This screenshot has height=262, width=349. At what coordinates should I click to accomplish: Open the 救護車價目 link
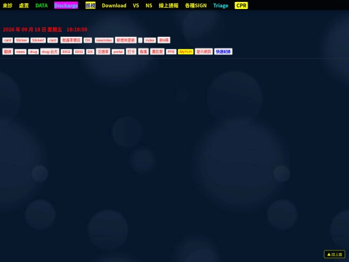[71, 40]
